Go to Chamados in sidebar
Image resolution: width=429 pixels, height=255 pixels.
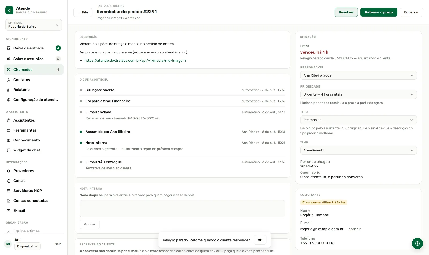click(x=34, y=70)
